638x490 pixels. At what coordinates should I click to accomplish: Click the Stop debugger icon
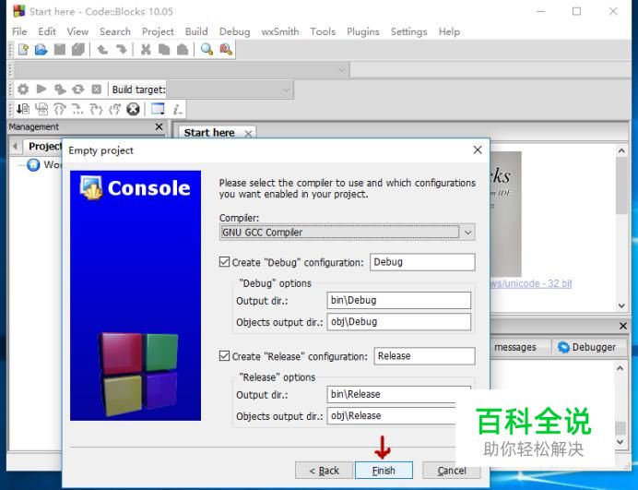[x=133, y=109]
